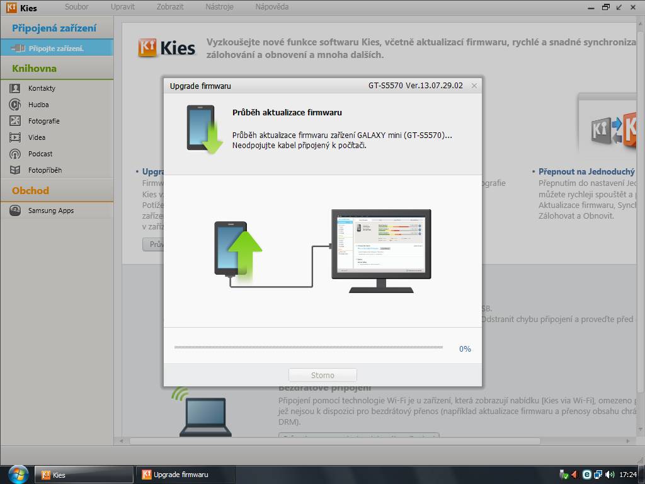Click the Obchod section header
The image size is (645, 484).
(x=30, y=190)
